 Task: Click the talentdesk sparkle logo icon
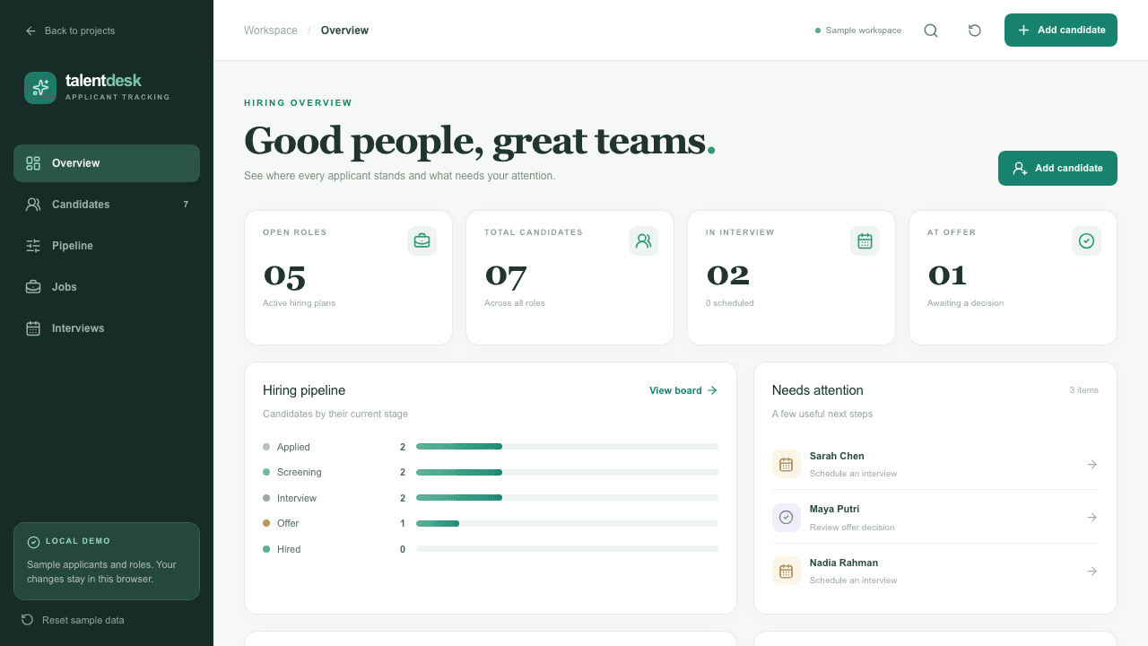(40, 88)
